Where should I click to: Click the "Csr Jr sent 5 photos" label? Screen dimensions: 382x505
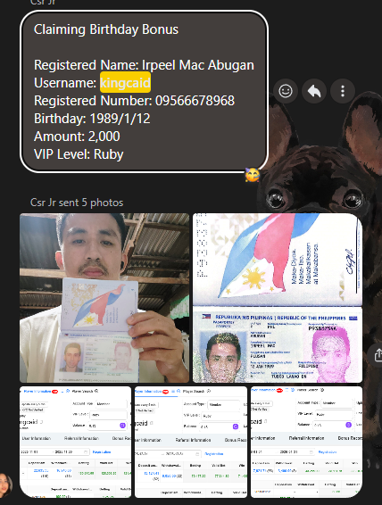77,203
